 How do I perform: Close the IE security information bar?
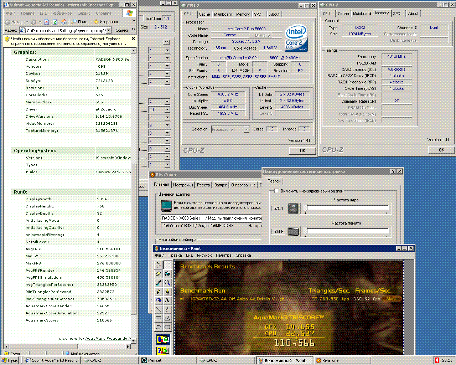click(x=133, y=38)
